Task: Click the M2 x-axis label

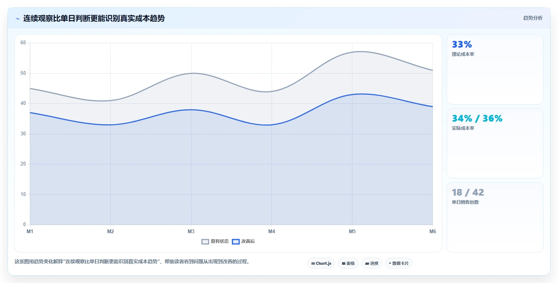Action: (110, 231)
